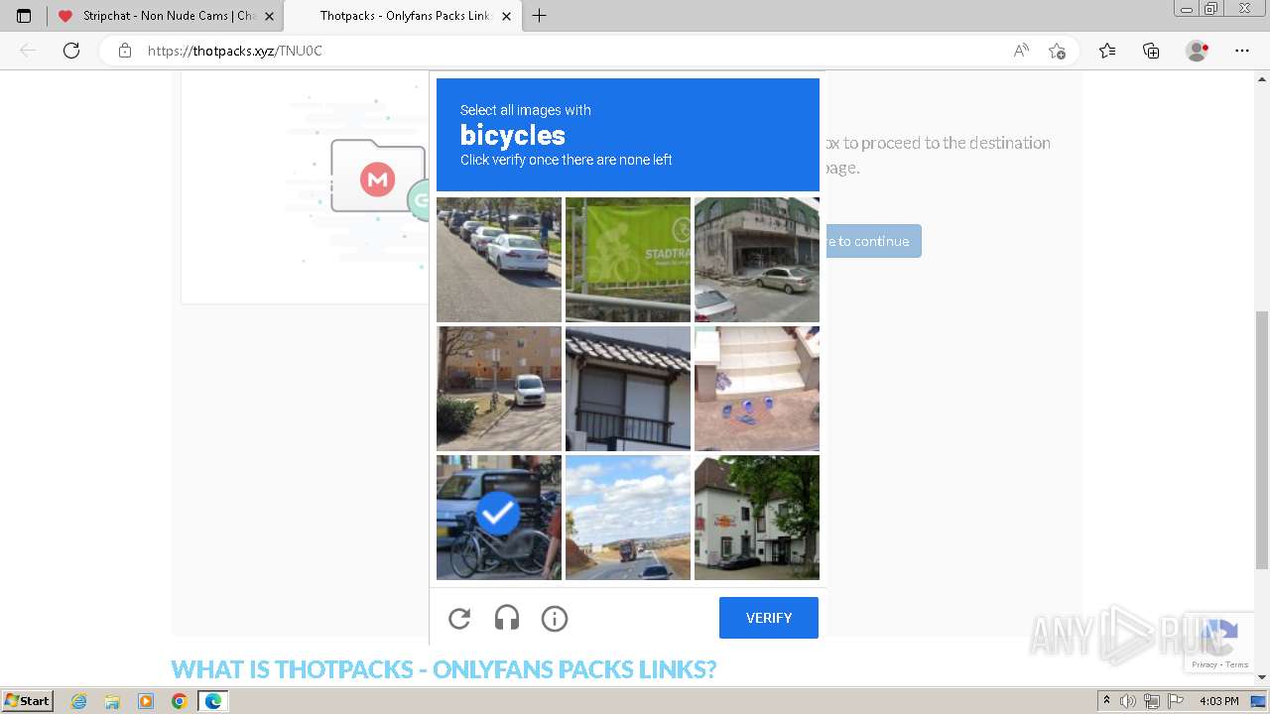Screen dimensions: 1270x714
Task: Open the volume speaker tray icon
Action: pyautogui.click(x=1128, y=701)
